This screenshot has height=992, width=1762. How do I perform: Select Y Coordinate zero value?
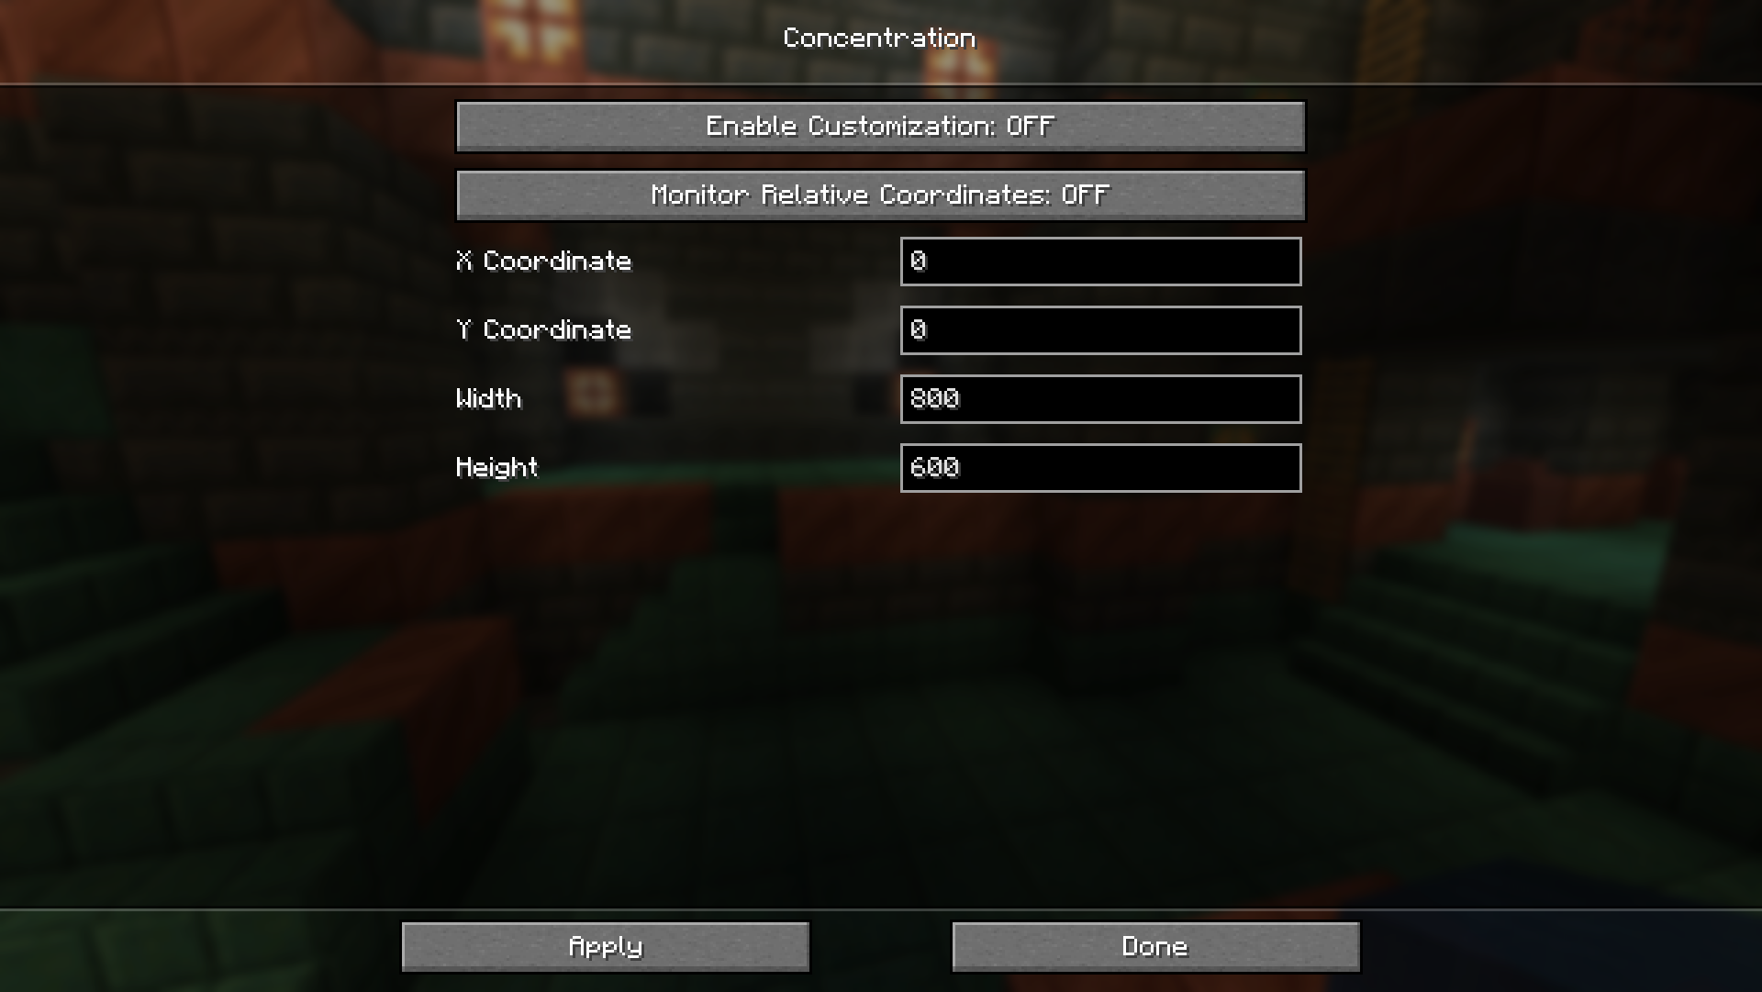922,329
